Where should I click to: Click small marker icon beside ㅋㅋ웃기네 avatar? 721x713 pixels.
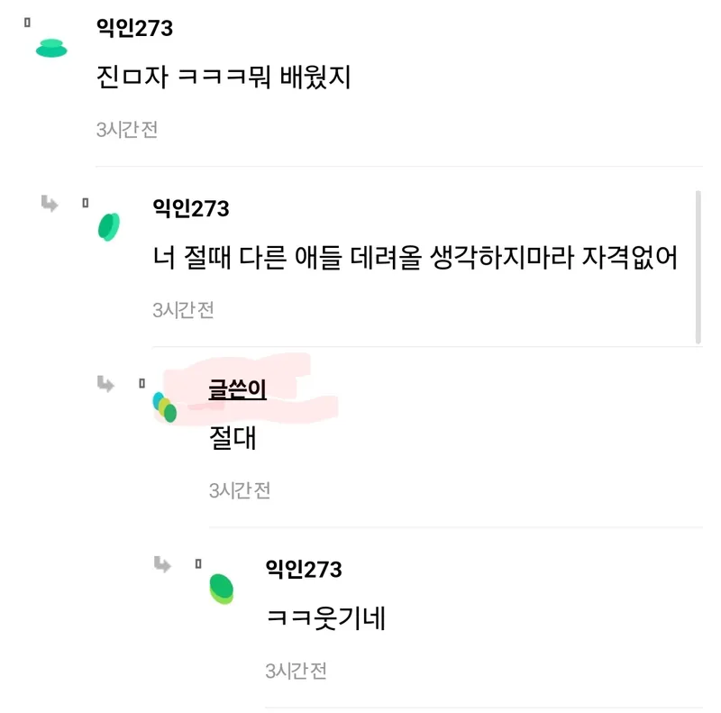pyautogui.click(x=198, y=563)
